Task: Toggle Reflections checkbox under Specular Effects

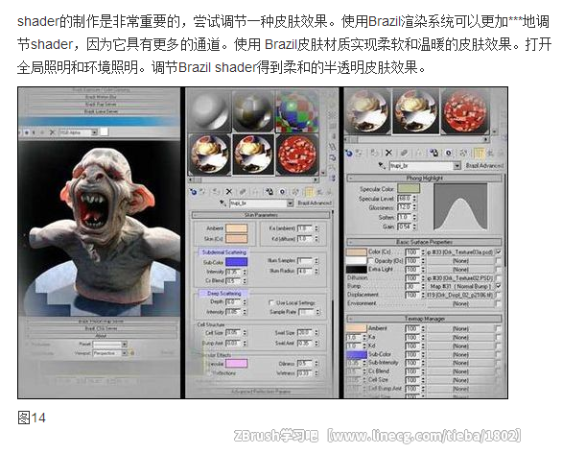Action: (x=208, y=373)
